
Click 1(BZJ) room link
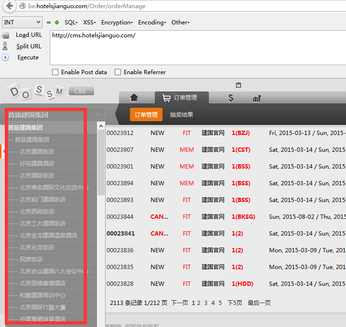[x=241, y=133]
